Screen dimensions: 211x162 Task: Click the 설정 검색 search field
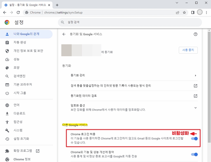point(130,22)
